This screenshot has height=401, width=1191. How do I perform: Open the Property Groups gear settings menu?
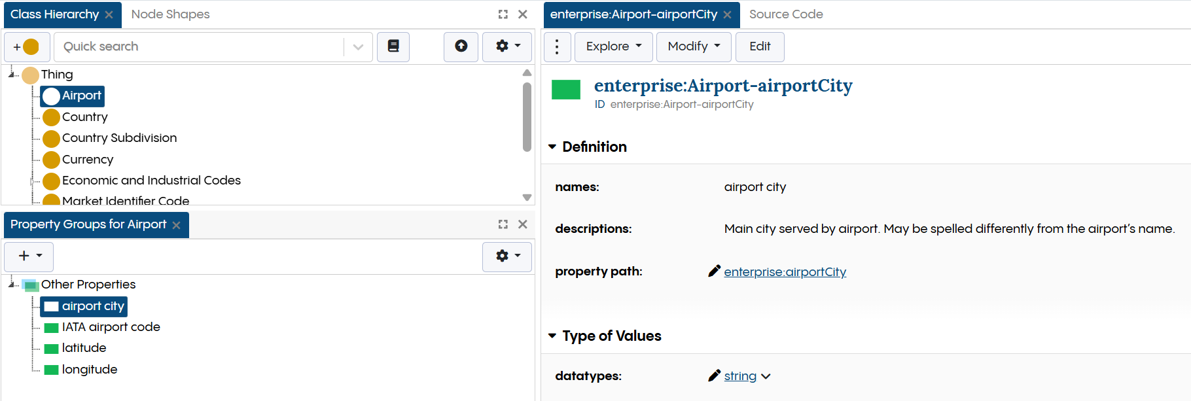(507, 256)
